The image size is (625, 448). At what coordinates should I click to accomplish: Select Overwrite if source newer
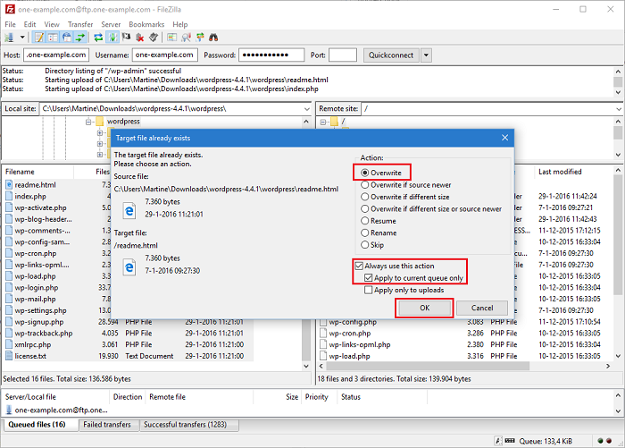[405, 185]
